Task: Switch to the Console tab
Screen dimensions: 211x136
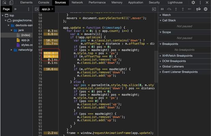Action: click(x=44, y=2)
